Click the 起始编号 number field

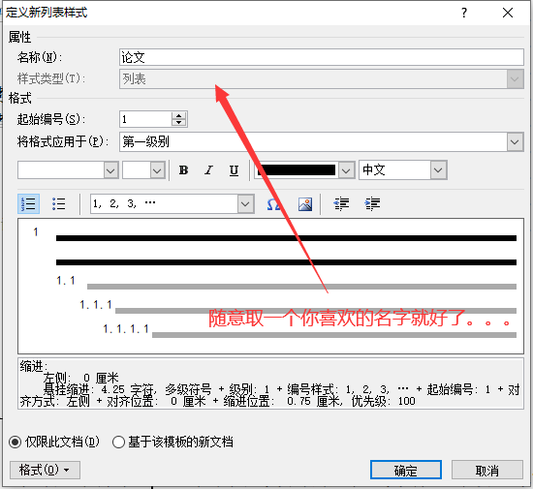coord(145,119)
